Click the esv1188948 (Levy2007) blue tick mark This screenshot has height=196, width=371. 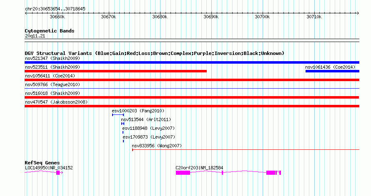(123, 132)
